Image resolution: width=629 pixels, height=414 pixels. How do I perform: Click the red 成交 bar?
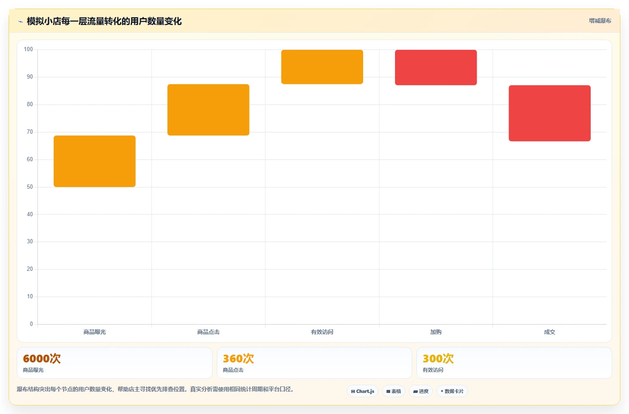(550, 113)
